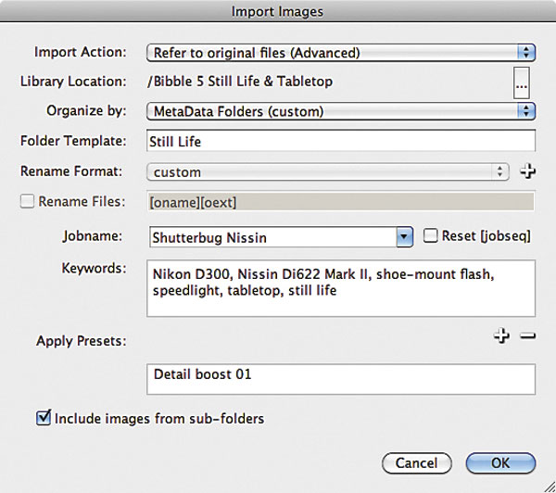
Task: Click the Jobname Shutterbug Nissin text field
Action: [x=273, y=237]
